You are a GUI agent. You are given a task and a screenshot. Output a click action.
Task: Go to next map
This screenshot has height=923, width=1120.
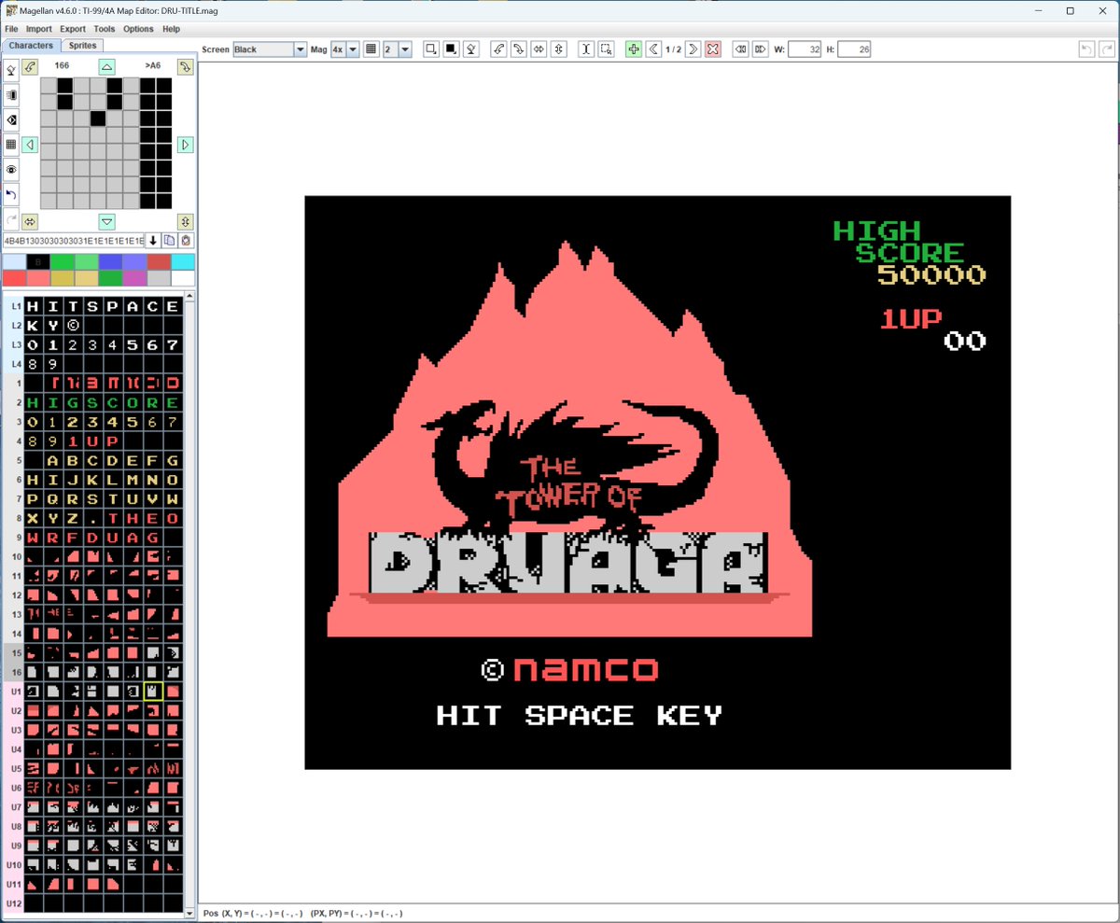point(693,49)
